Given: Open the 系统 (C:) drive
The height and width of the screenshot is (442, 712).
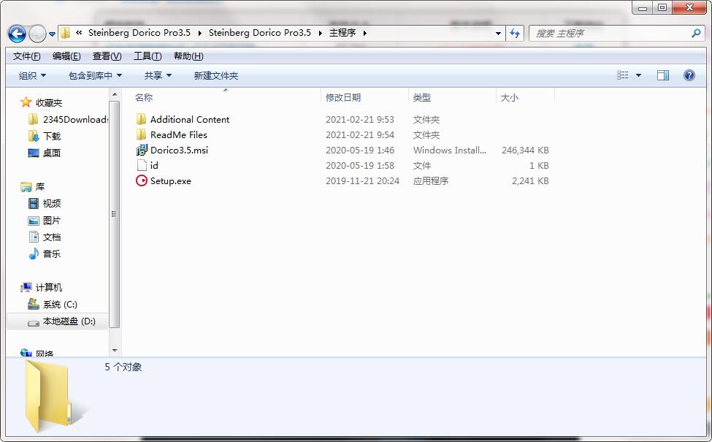Looking at the screenshot, I should 60,305.
